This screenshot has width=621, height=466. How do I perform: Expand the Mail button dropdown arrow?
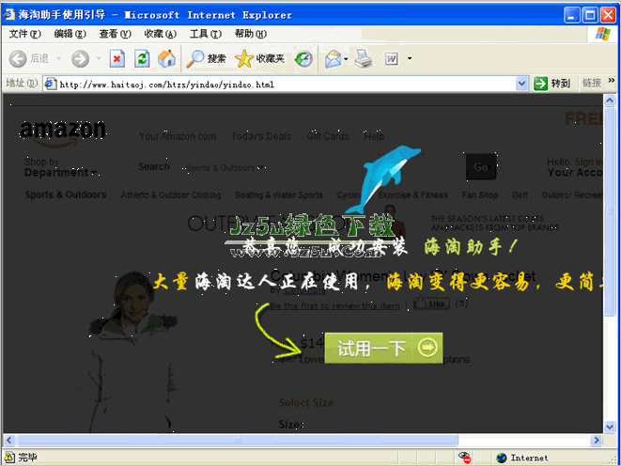coord(346,59)
